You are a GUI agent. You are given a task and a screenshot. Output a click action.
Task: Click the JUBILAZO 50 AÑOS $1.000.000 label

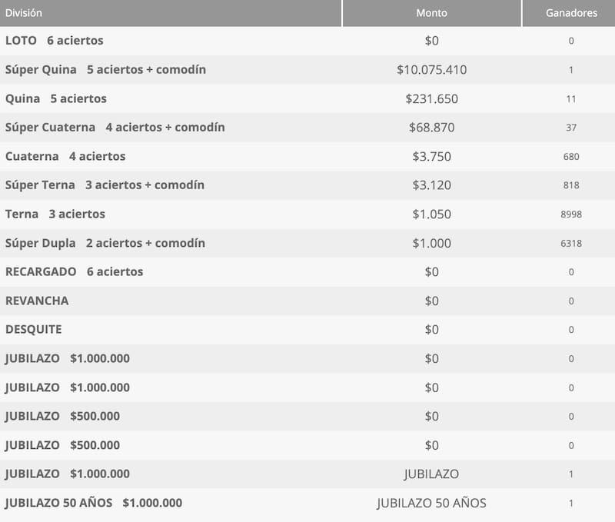[94, 503]
